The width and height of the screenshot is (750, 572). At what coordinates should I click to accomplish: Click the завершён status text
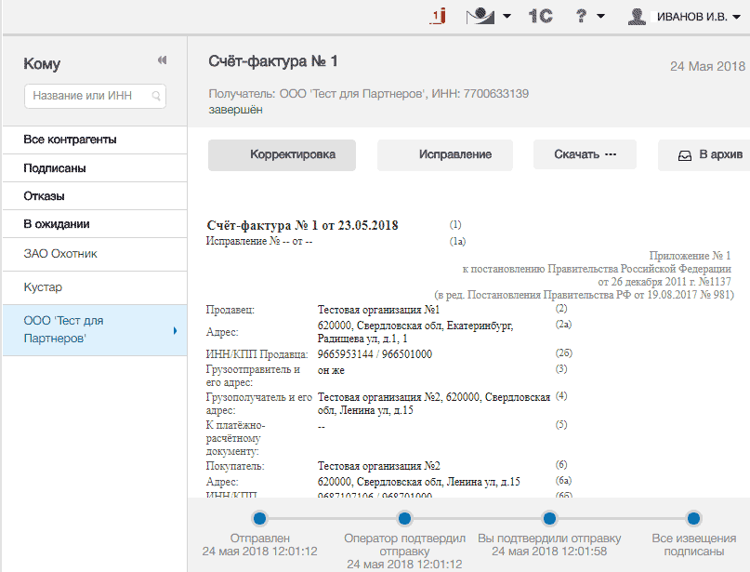[x=235, y=110]
